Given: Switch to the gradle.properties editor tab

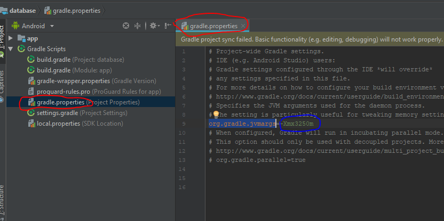Looking at the screenshot, I should [213, 26].
